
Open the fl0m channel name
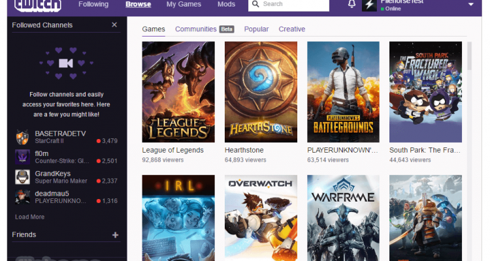(x=42, y=153)
